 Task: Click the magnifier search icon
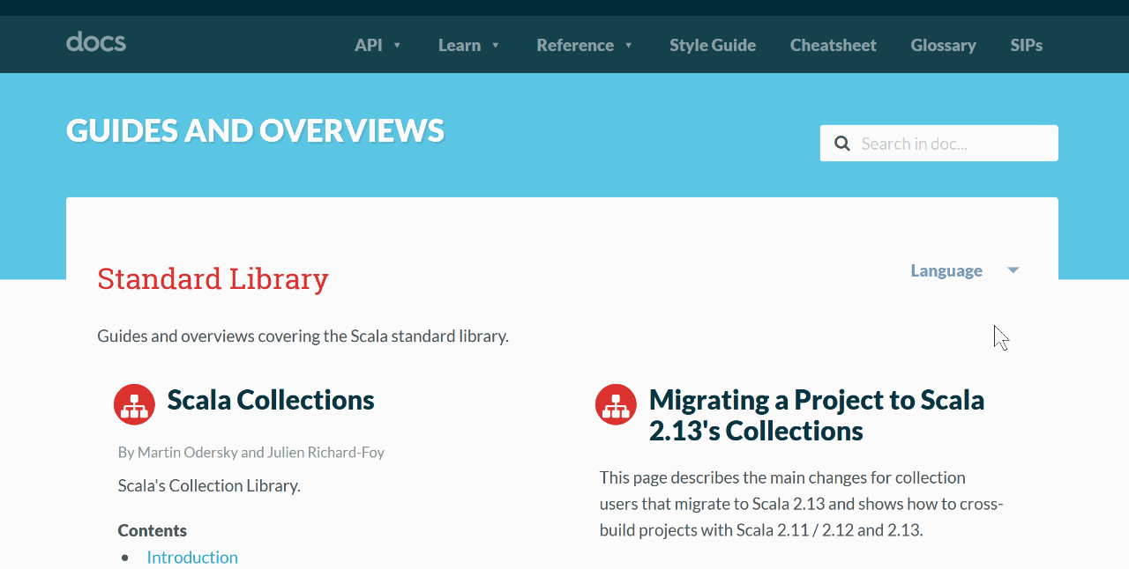(842, 143)
